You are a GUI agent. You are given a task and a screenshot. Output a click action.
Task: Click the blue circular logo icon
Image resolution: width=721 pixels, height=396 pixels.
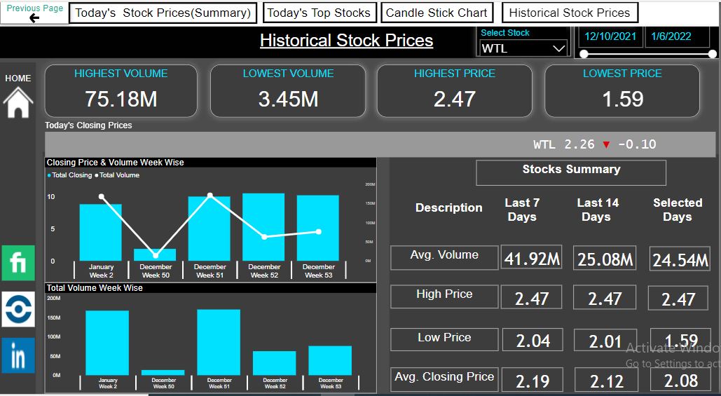pyautogui.click(x=18, y=309)
